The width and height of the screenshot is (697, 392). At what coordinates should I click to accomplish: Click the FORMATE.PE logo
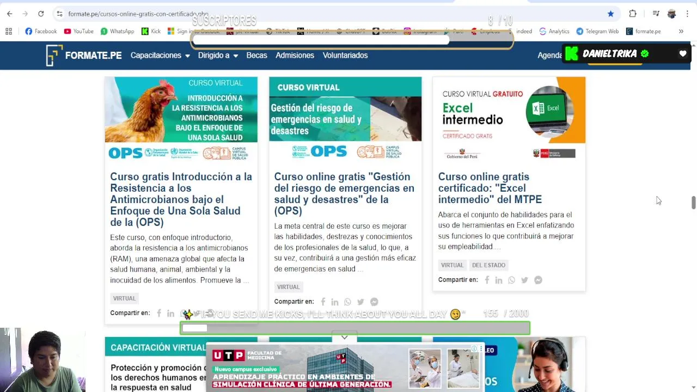pos(83,55)
